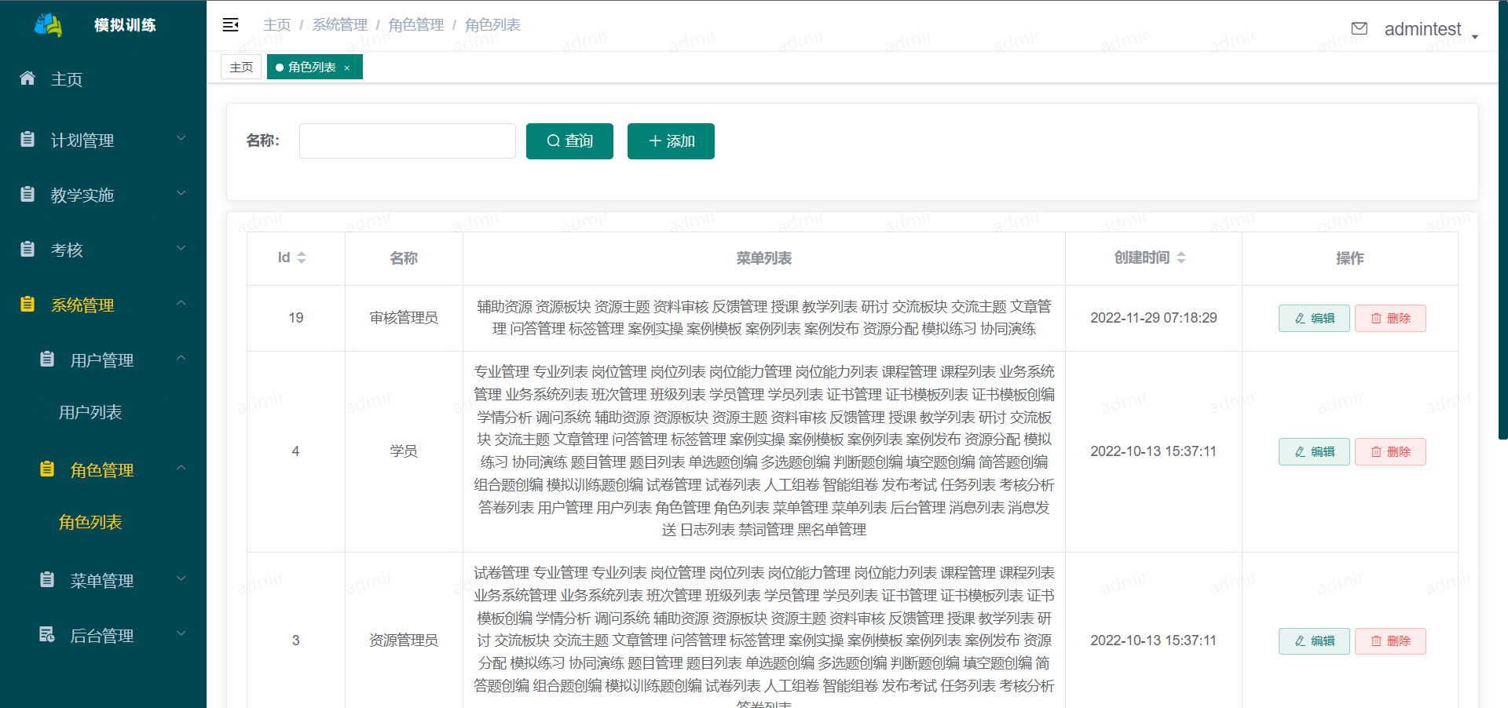Click the 查询 search button

click(x=569, y=141)
